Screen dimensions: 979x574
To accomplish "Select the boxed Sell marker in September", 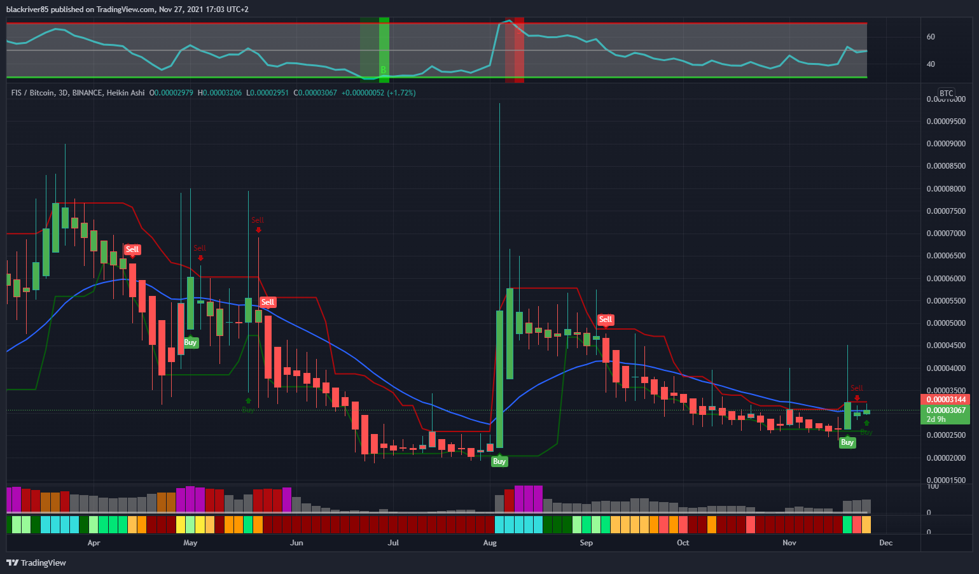I will pyautogui.click(x=606, y=319).
